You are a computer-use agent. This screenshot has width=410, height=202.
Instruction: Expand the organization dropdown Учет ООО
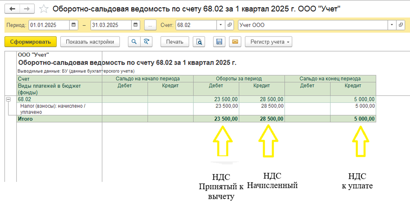(x=392, y=25)
